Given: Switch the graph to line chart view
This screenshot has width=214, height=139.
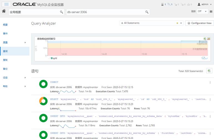Looking at the screenshot, I should (x=203, y=58).
